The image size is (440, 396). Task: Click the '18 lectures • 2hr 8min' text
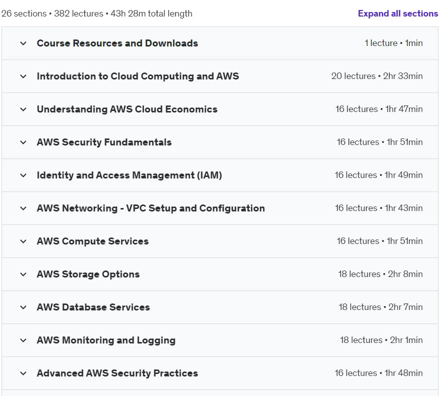[x=380, y=274]
